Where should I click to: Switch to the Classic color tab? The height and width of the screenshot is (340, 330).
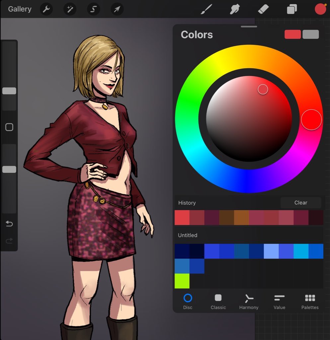click(x=218, y=301)
